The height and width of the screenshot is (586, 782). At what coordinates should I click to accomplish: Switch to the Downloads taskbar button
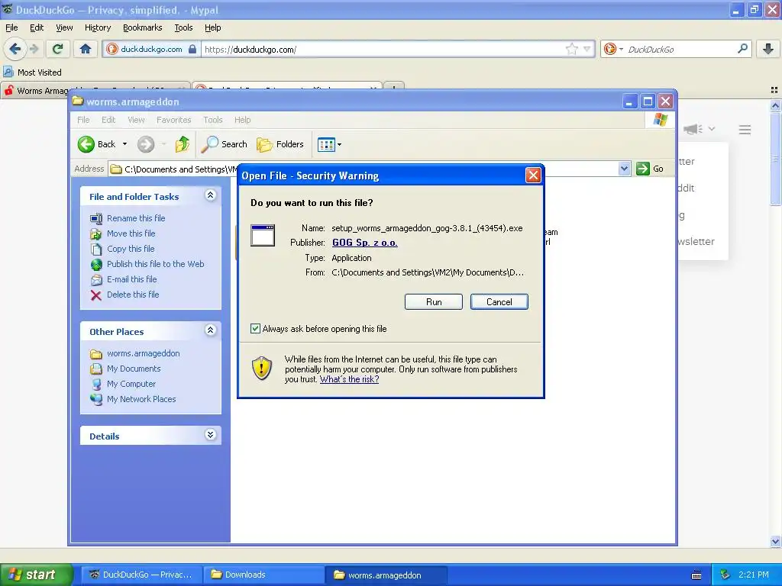pos(263,575)
